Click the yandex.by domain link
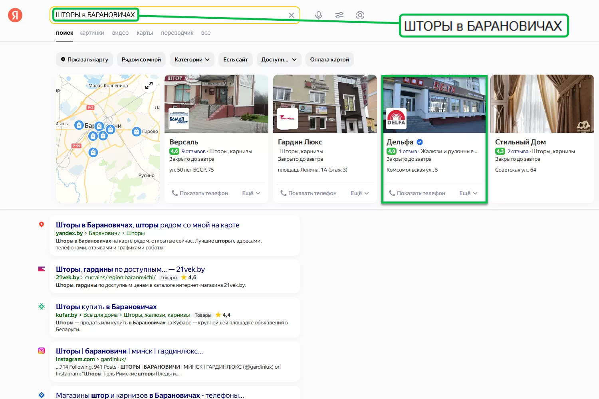 click(69, 233)
